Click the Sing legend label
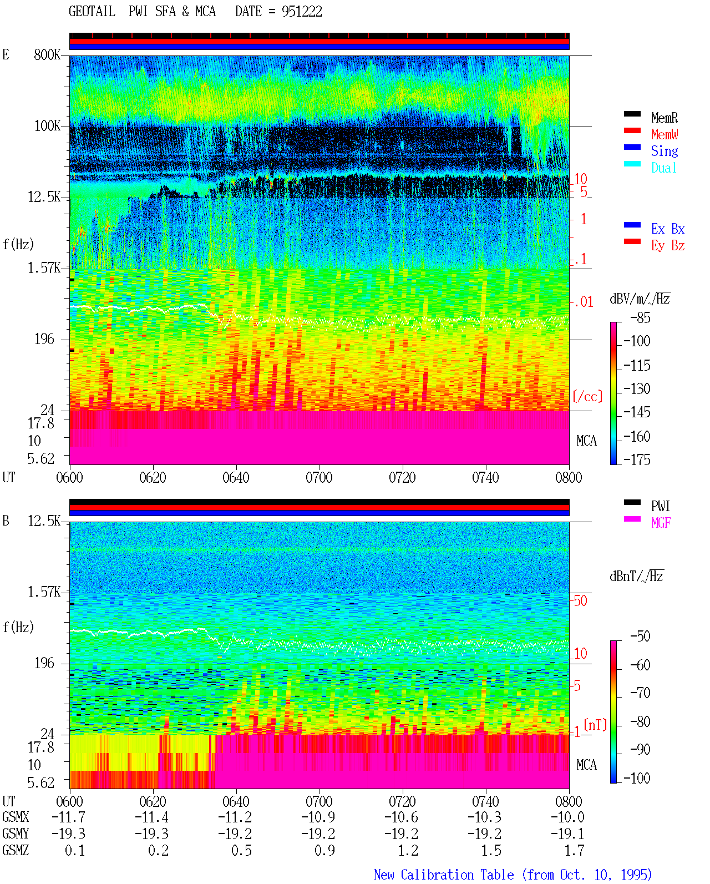Screen dimensions: 710x884 [665, 151]
